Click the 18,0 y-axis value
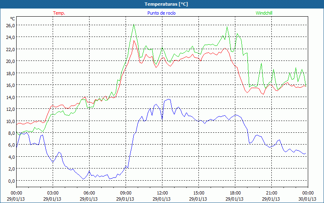Screen dimensions: 324x203 coord(11,73)
